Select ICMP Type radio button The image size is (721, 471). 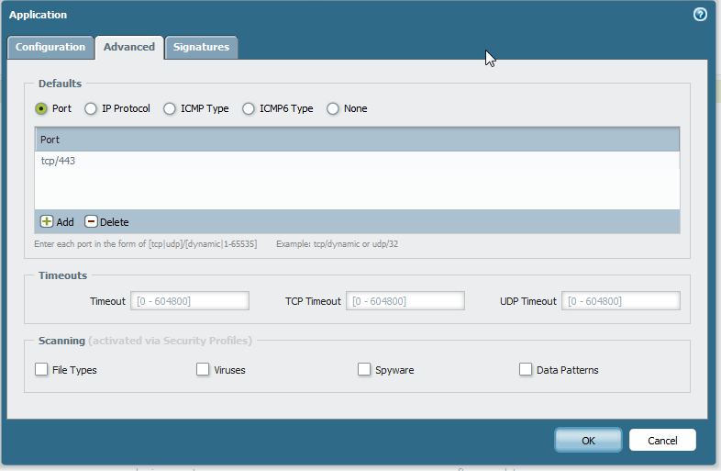click(170, 108)
